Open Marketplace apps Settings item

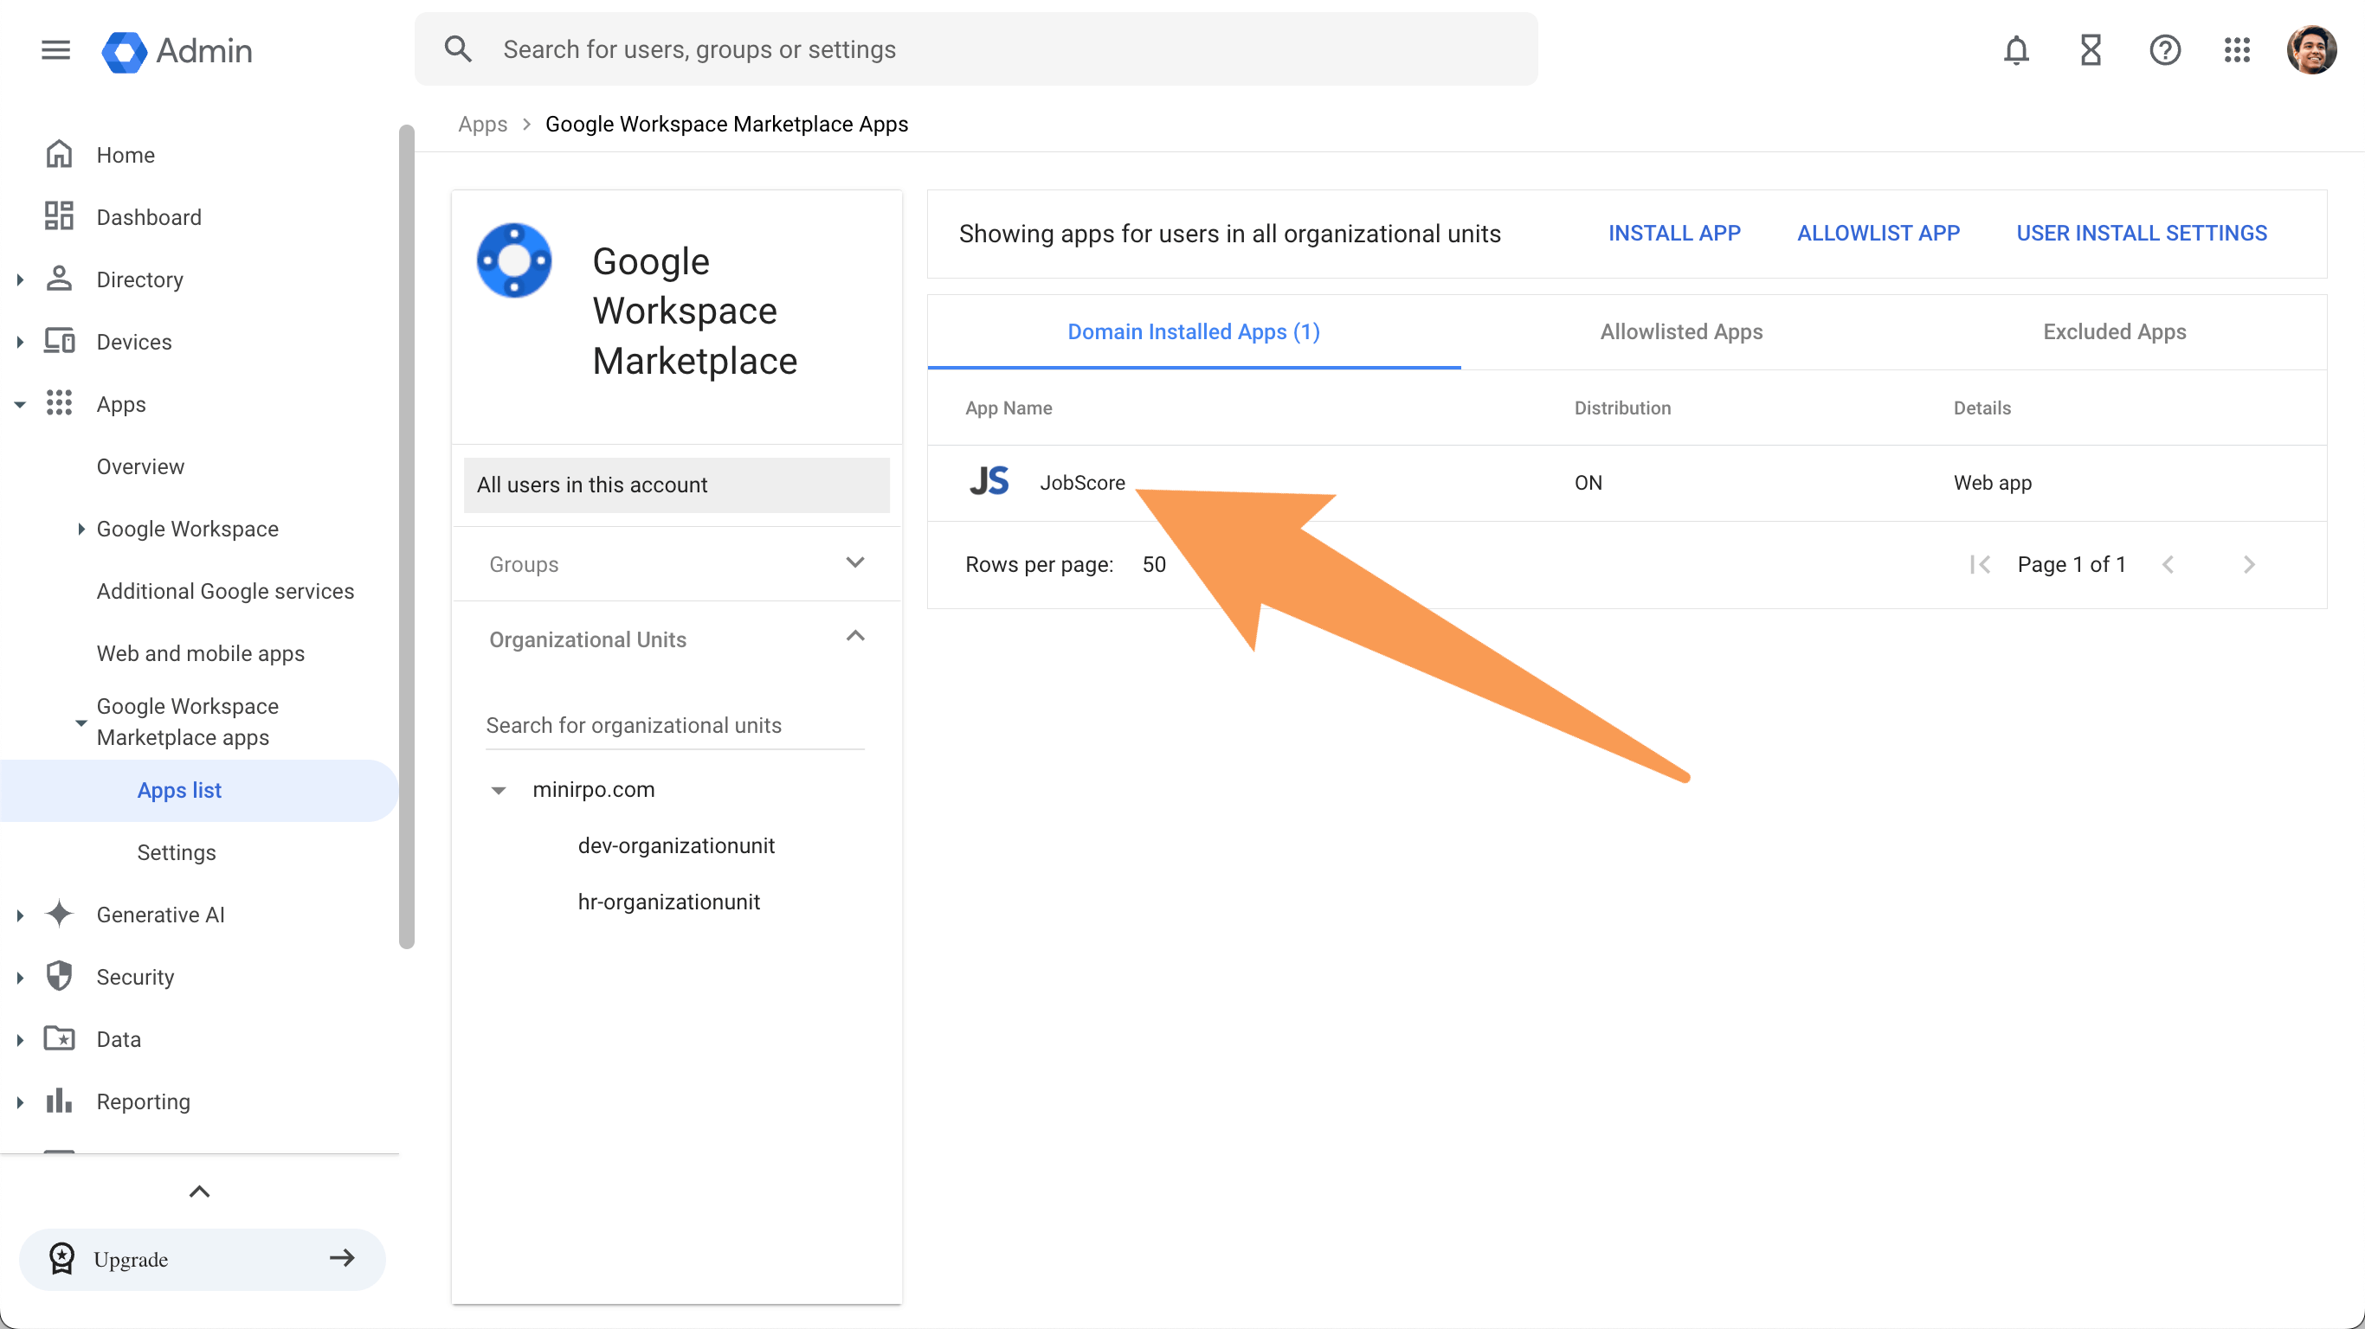[177, 852]
